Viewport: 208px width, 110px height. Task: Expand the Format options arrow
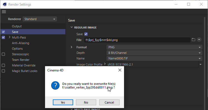(x=71, y=47)
